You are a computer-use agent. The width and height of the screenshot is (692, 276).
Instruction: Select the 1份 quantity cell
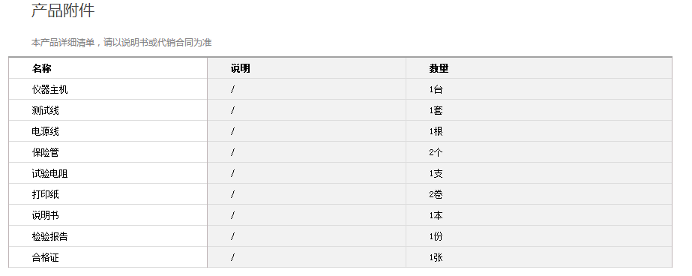[539, 236]
